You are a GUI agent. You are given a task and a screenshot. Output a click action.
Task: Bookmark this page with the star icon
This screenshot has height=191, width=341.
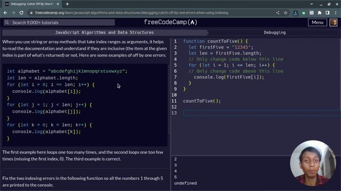pos(286,13)
